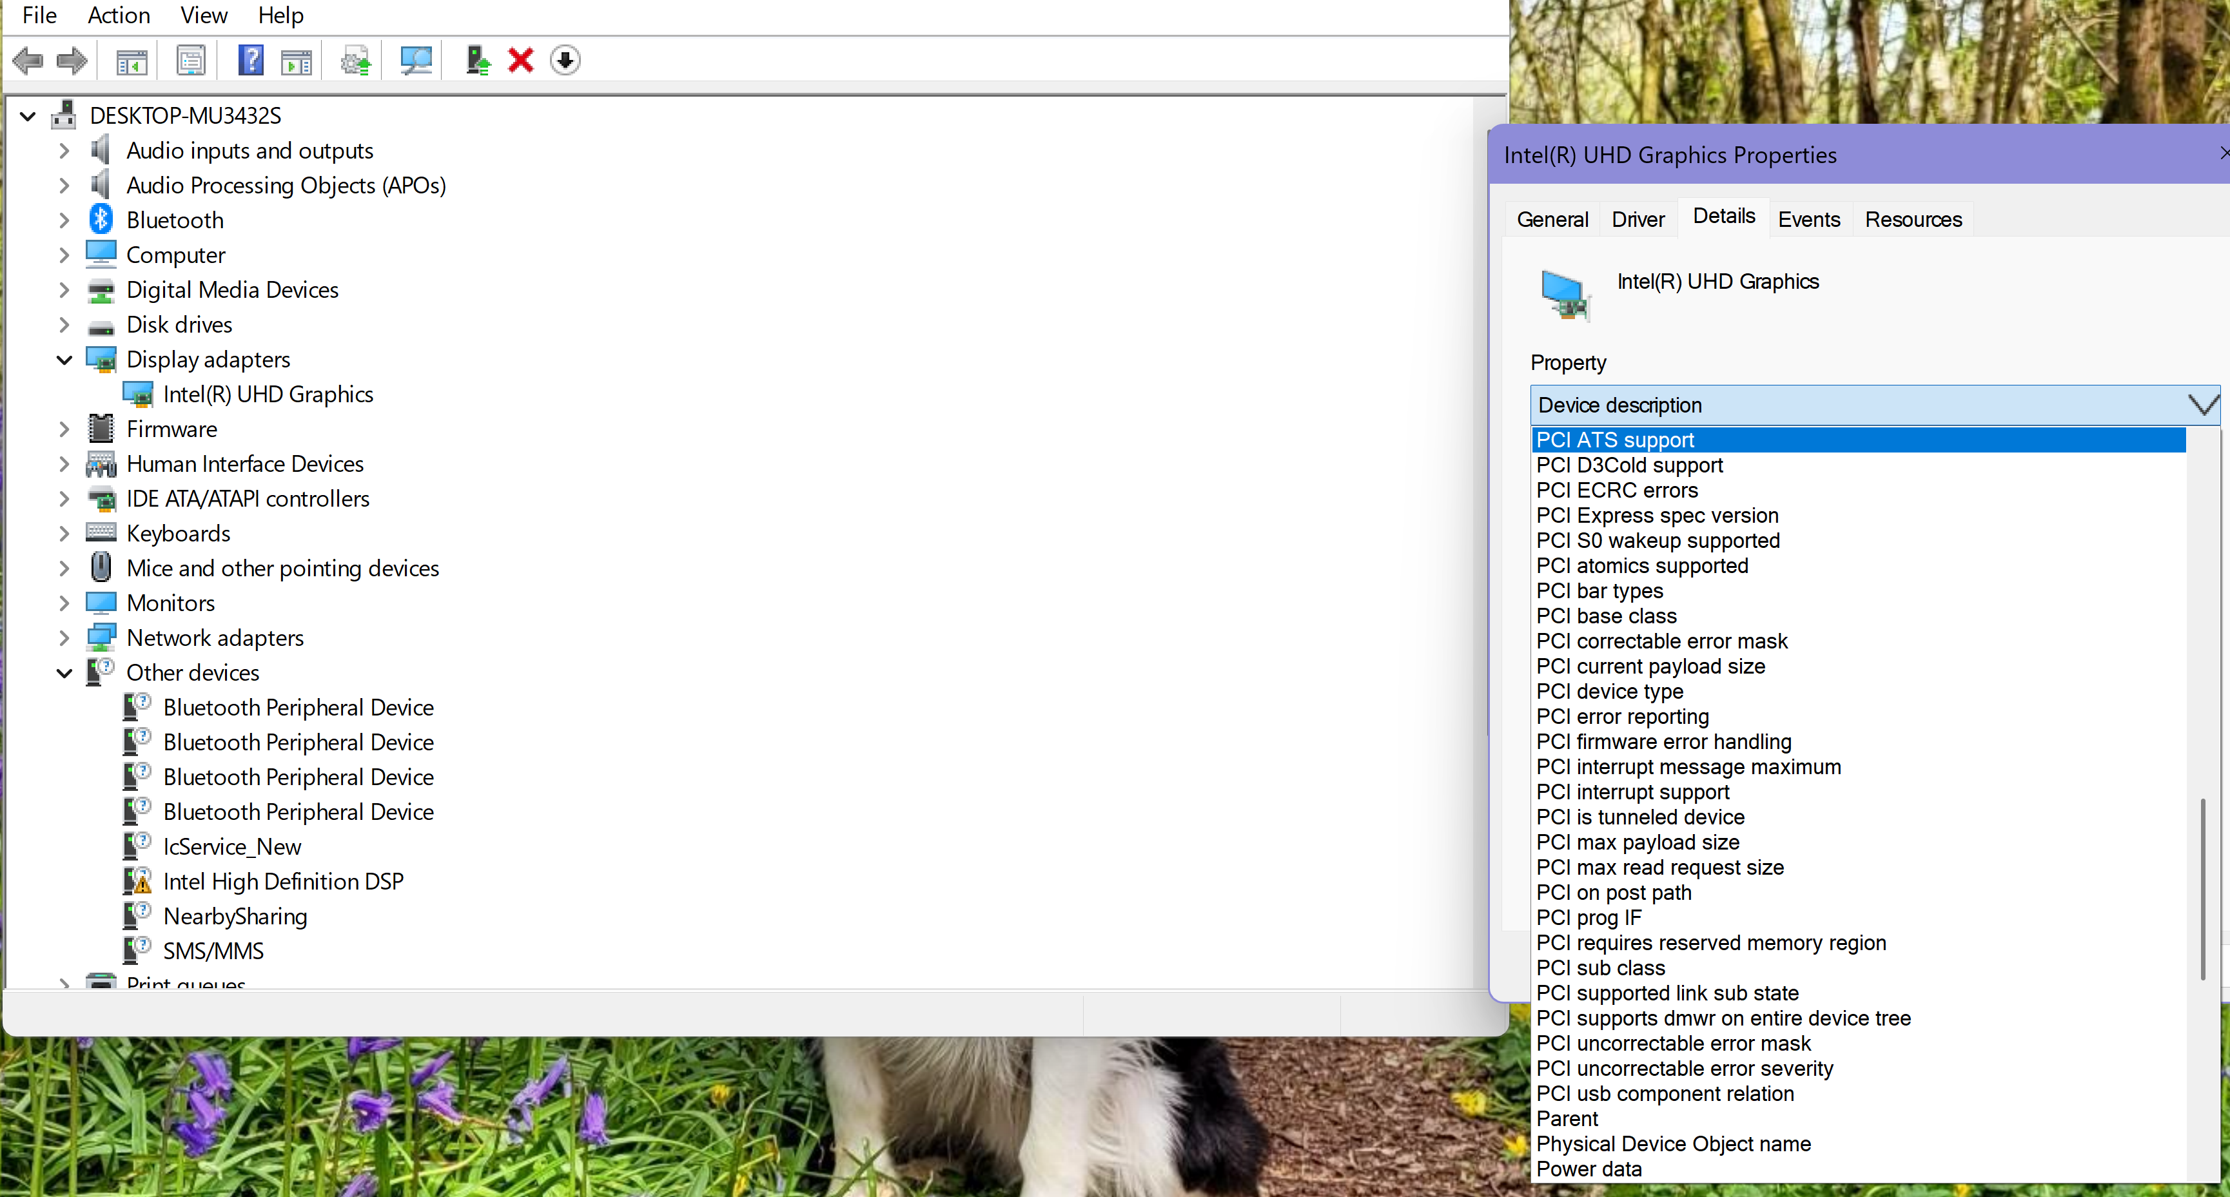Click the Intel High Definition DSP warning icon

tap(138, 881)
